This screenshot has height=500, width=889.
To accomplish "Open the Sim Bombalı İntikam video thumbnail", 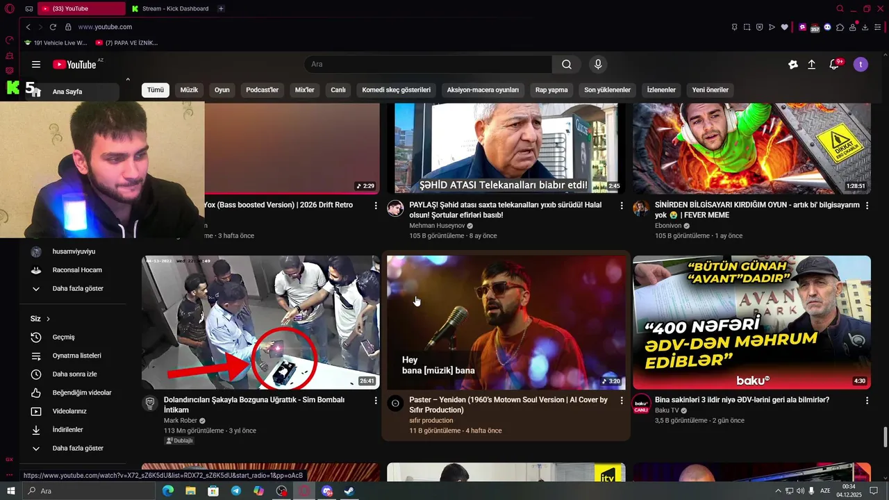I will [x=260, y=322].
